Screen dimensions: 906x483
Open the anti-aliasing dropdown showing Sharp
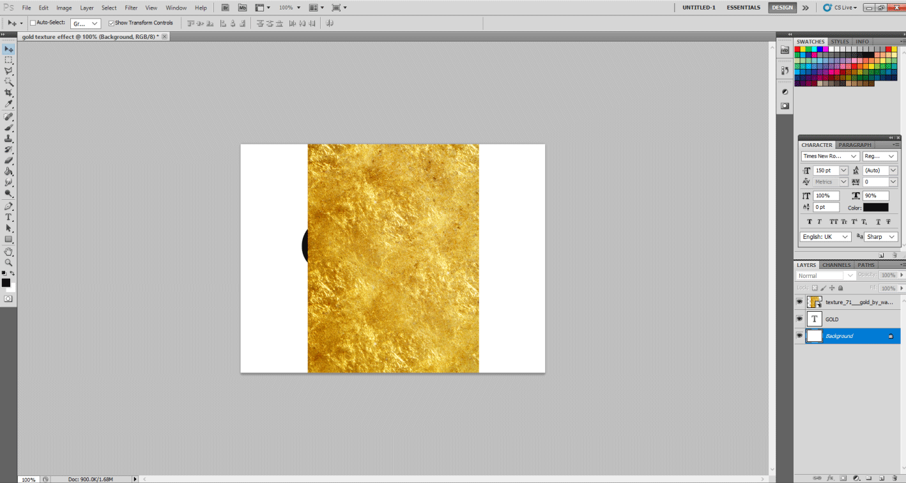click(880, 236)
